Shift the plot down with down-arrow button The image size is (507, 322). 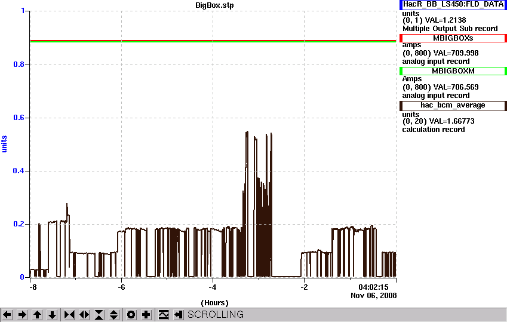pyautogui.click(x=52, y=315)
